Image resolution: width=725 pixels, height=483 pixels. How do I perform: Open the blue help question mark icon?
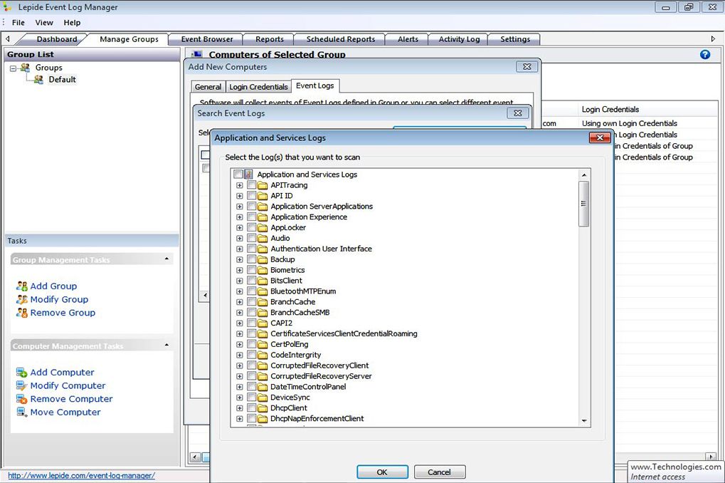coord(705,55)
